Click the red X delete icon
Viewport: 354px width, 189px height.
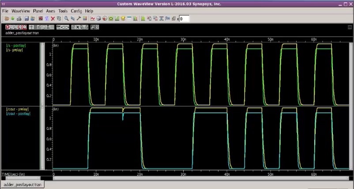(53, 19)
